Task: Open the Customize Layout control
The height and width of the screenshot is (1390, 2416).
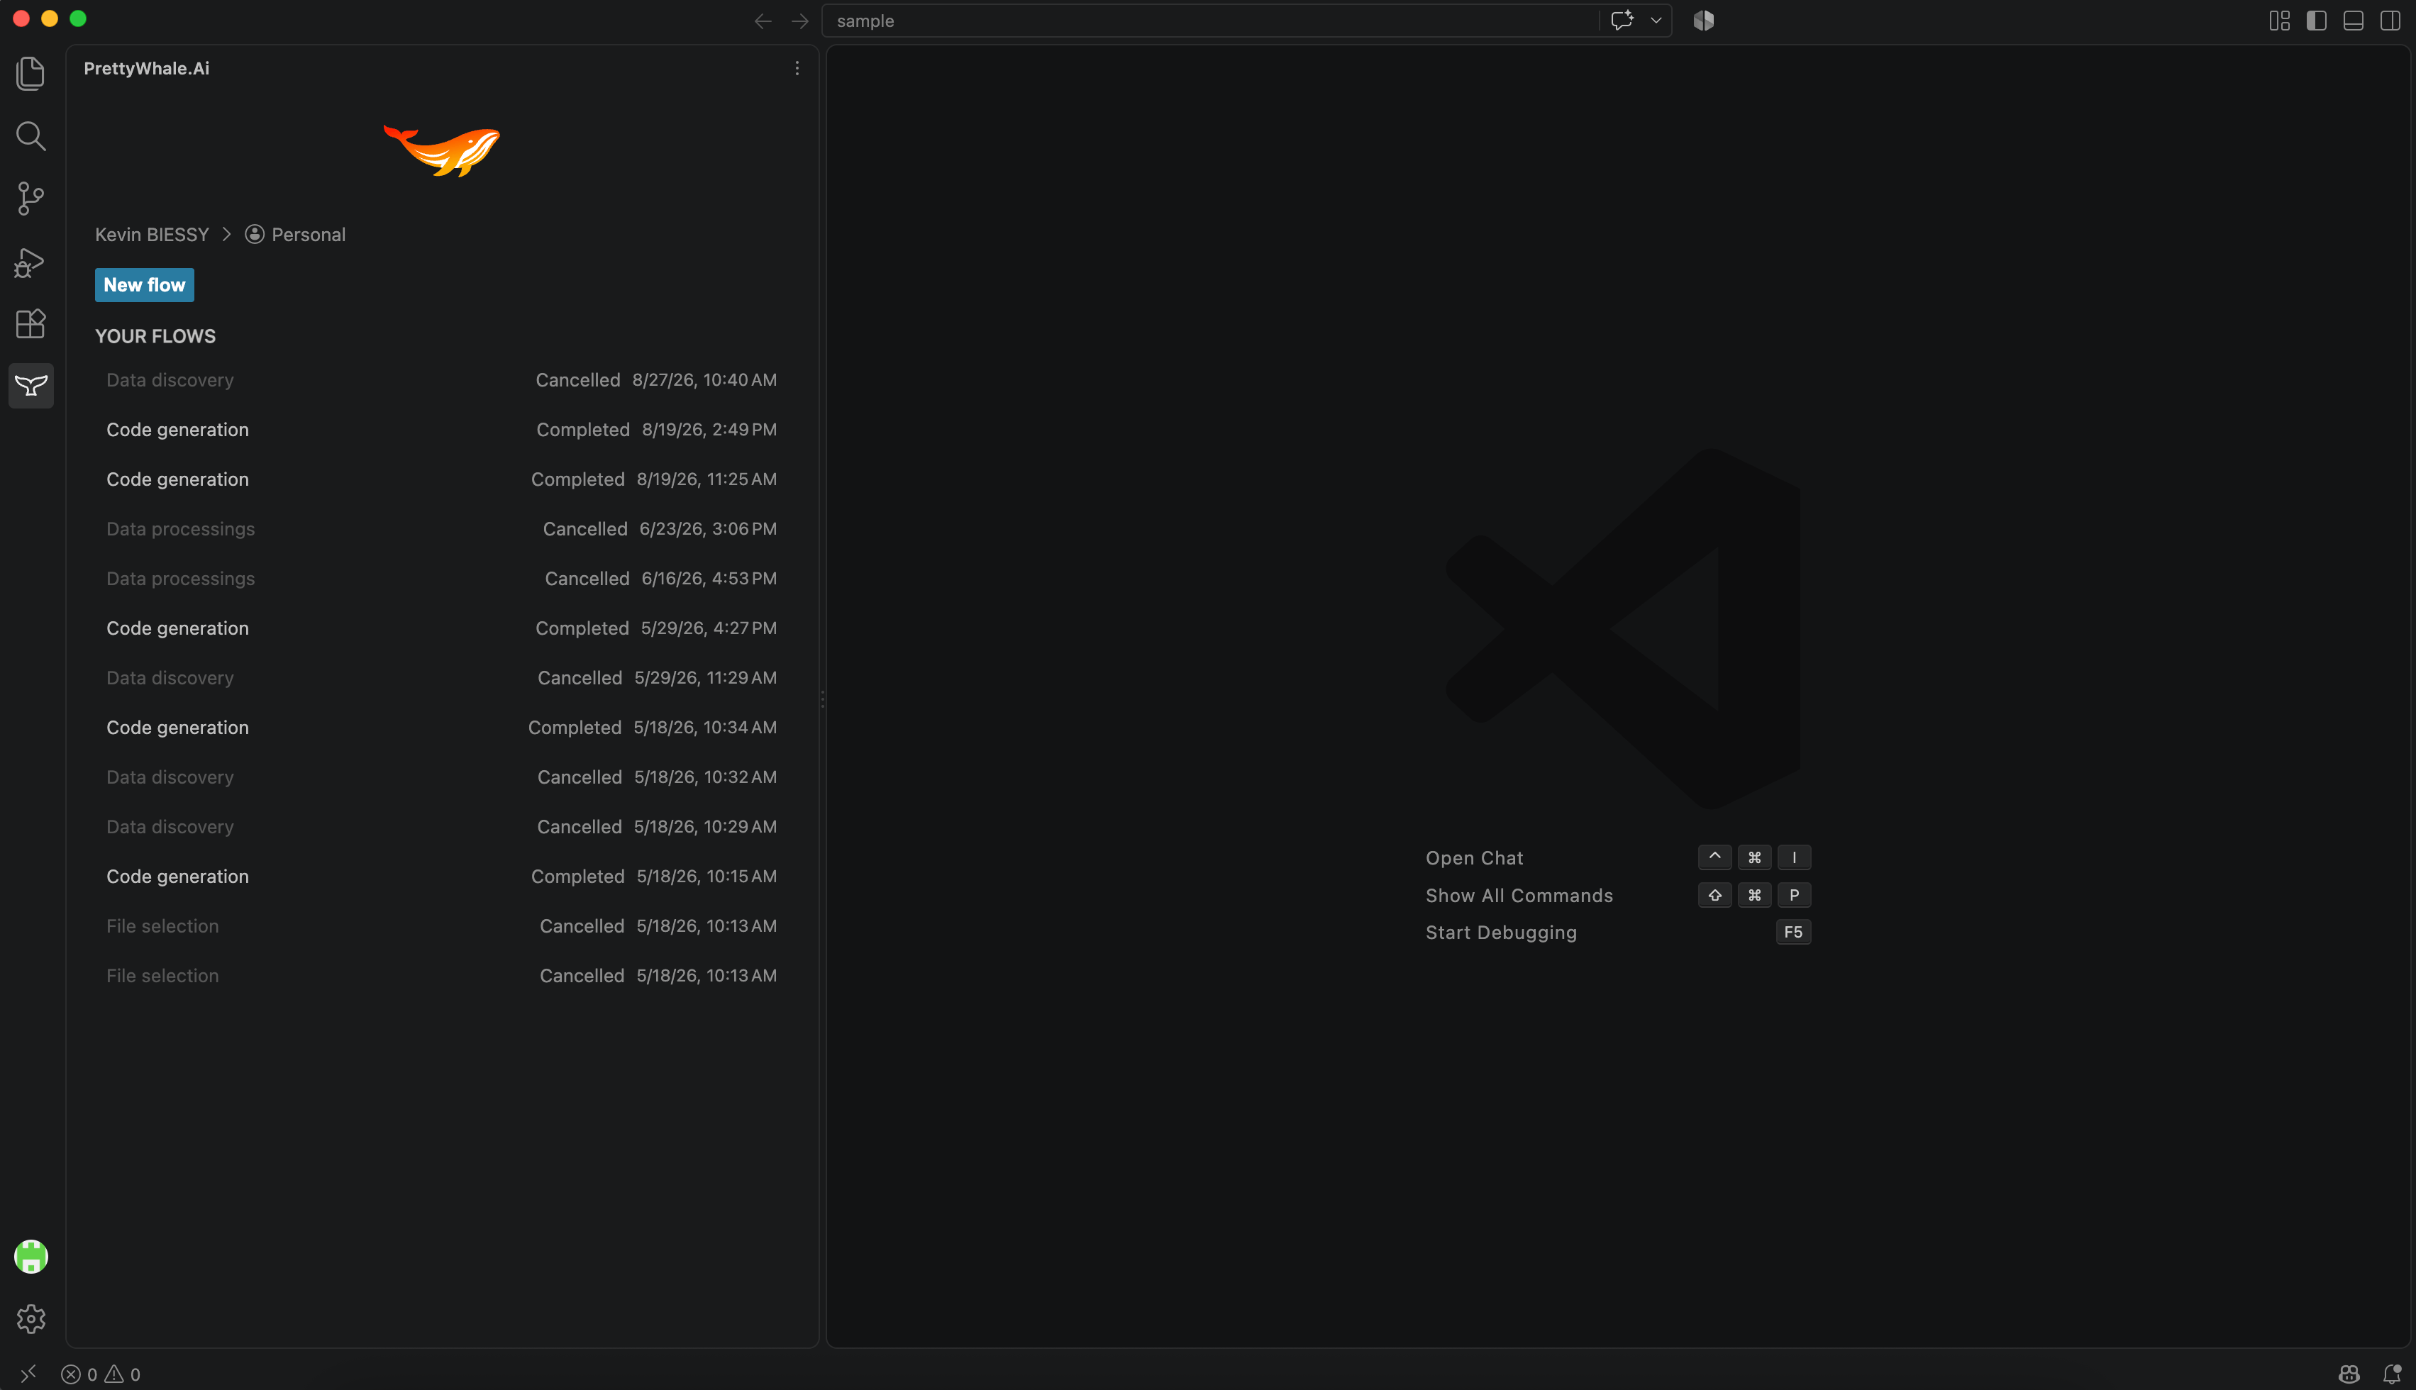Action: point(2280,21)
